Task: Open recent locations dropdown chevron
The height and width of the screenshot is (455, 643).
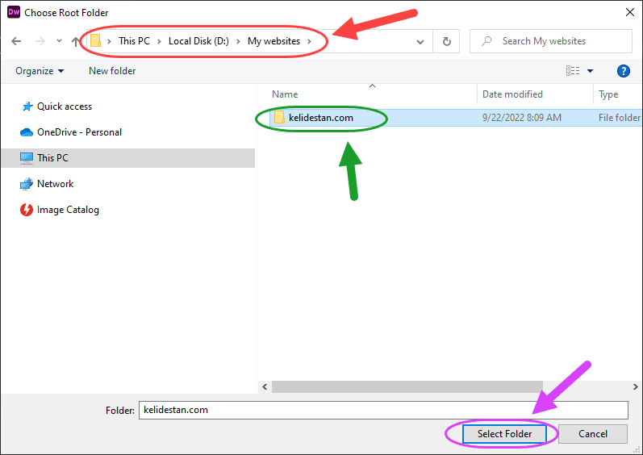Action: pos(59,40)
